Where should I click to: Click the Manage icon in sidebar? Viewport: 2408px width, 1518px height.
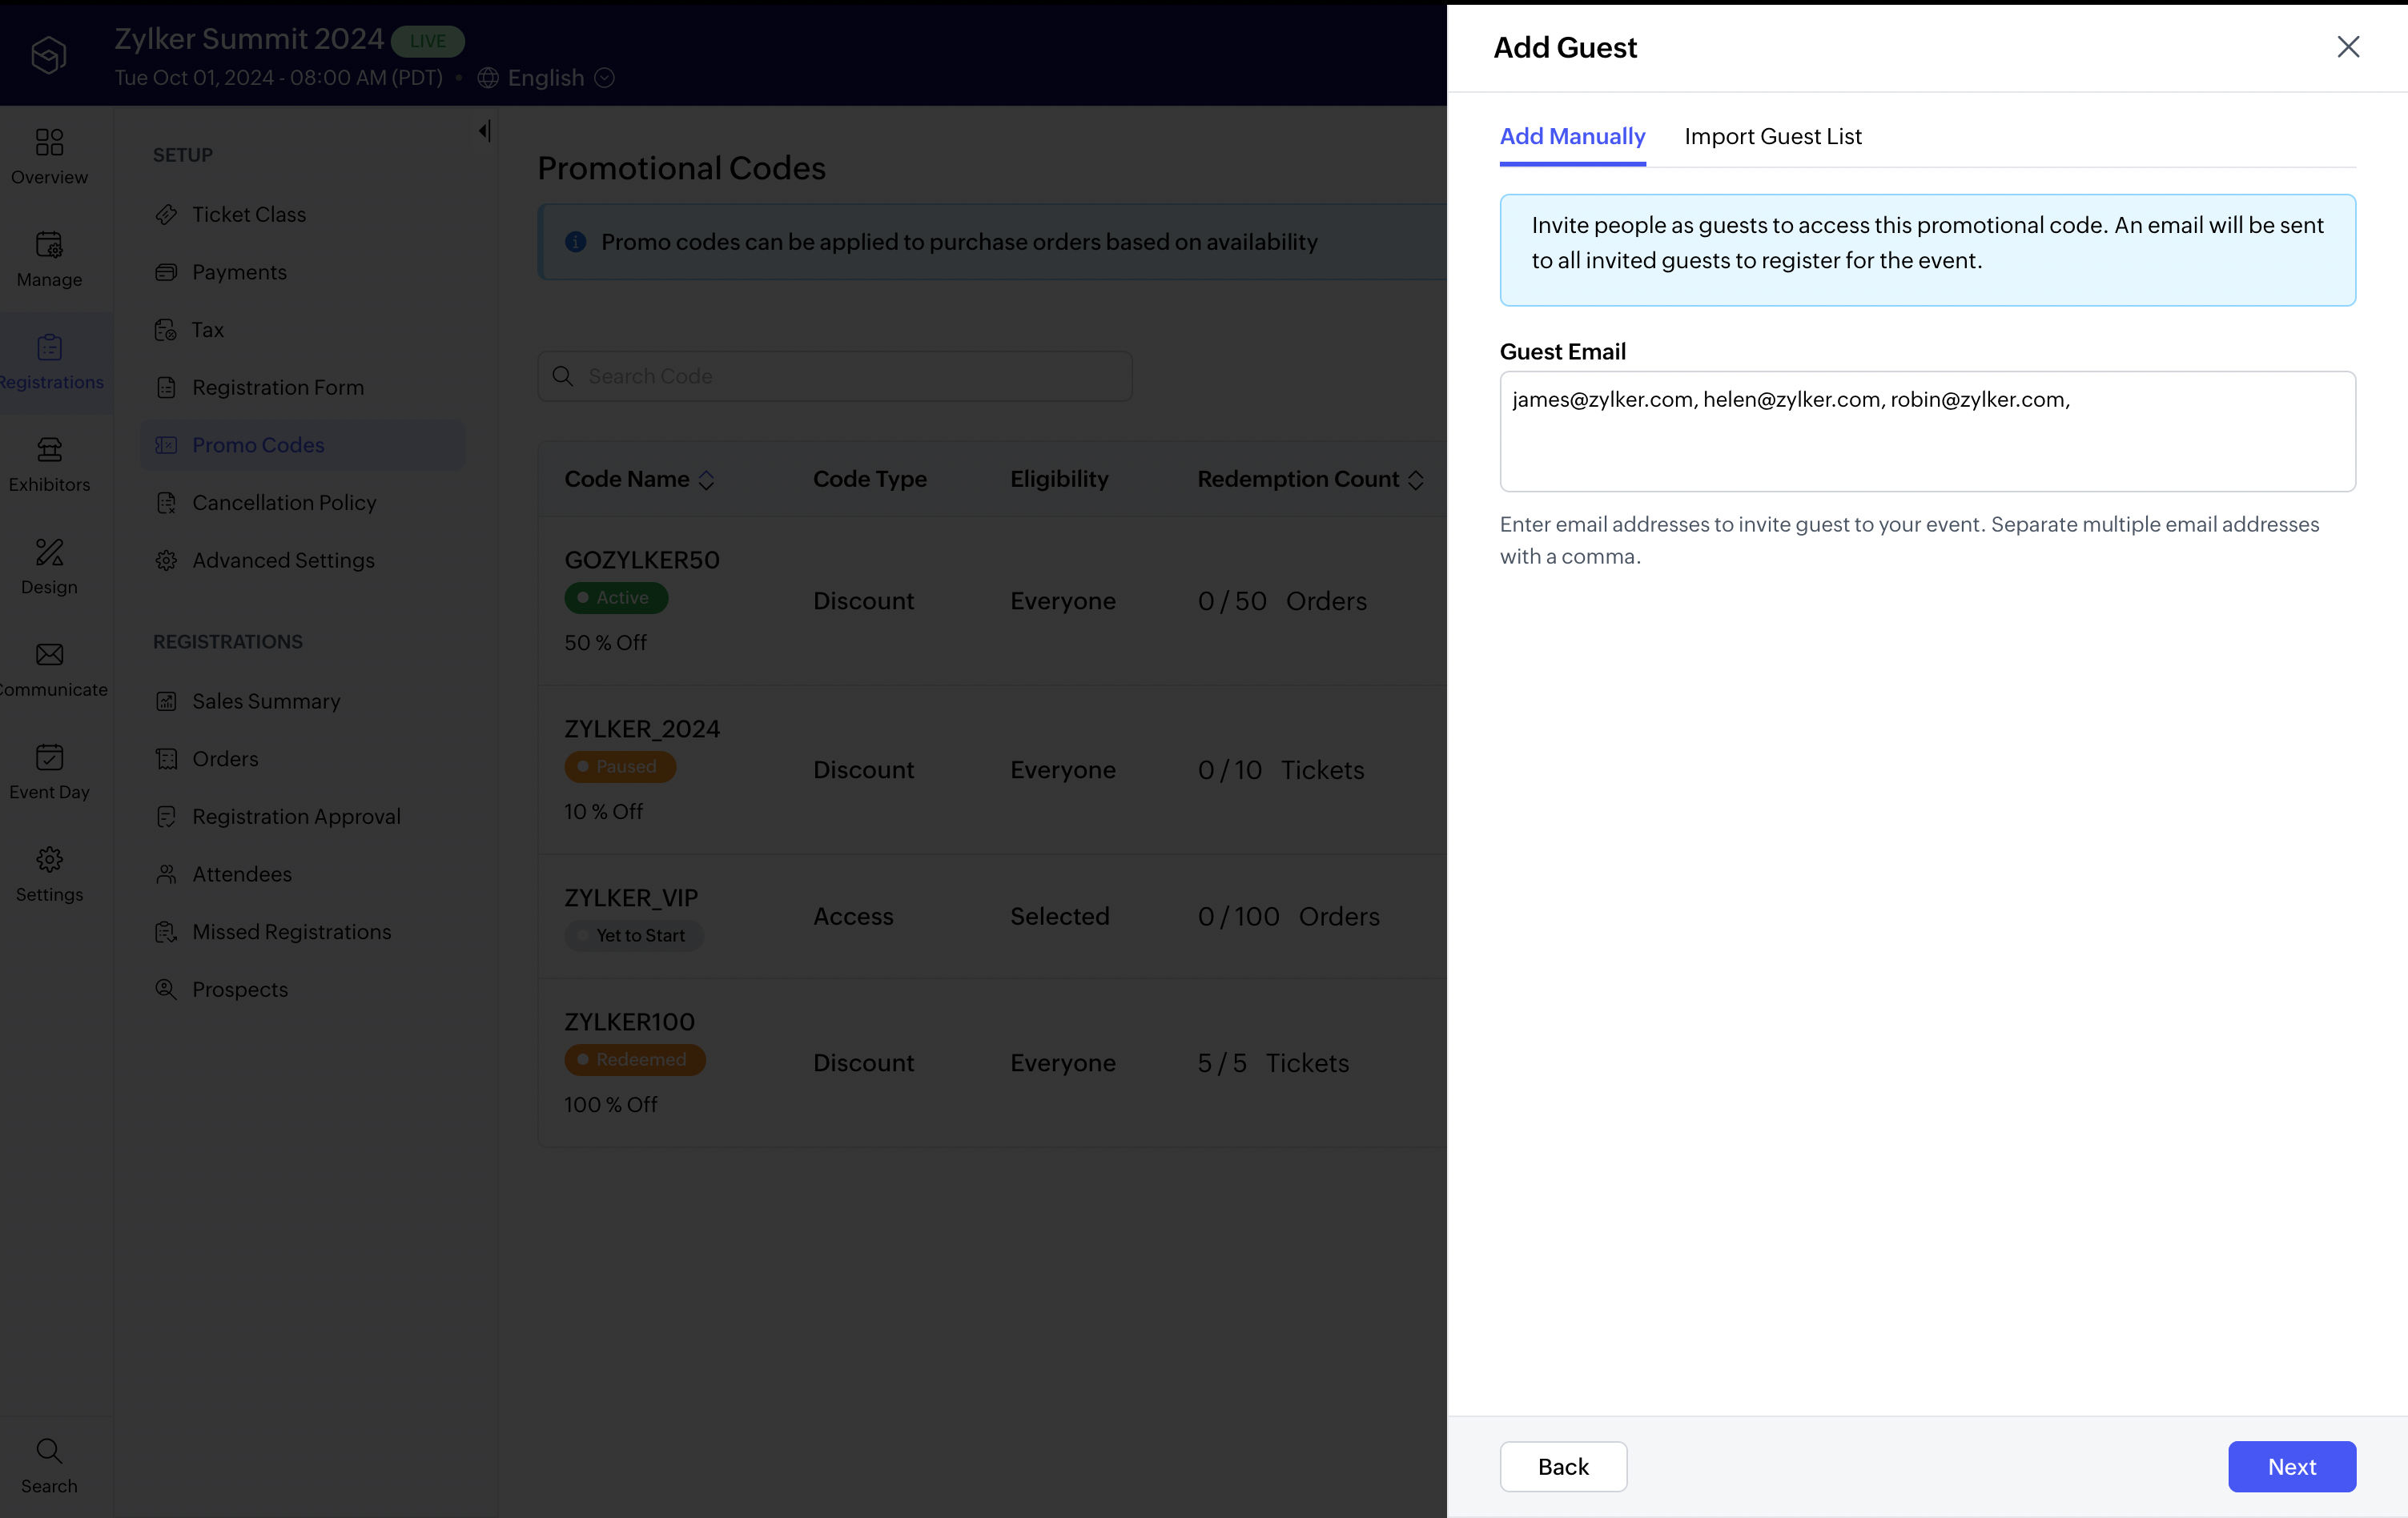click(x=49, y=245)
